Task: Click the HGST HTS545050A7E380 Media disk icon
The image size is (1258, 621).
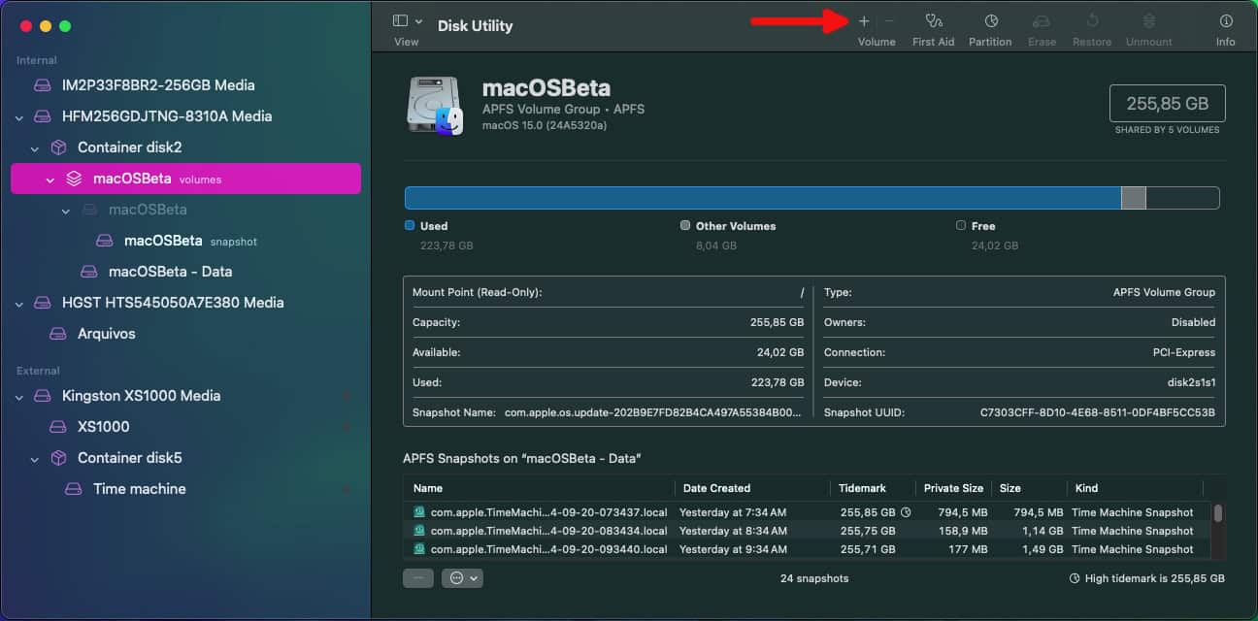Action: click(x=42, y=303)
